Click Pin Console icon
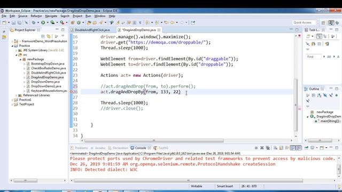 [306, 148]
